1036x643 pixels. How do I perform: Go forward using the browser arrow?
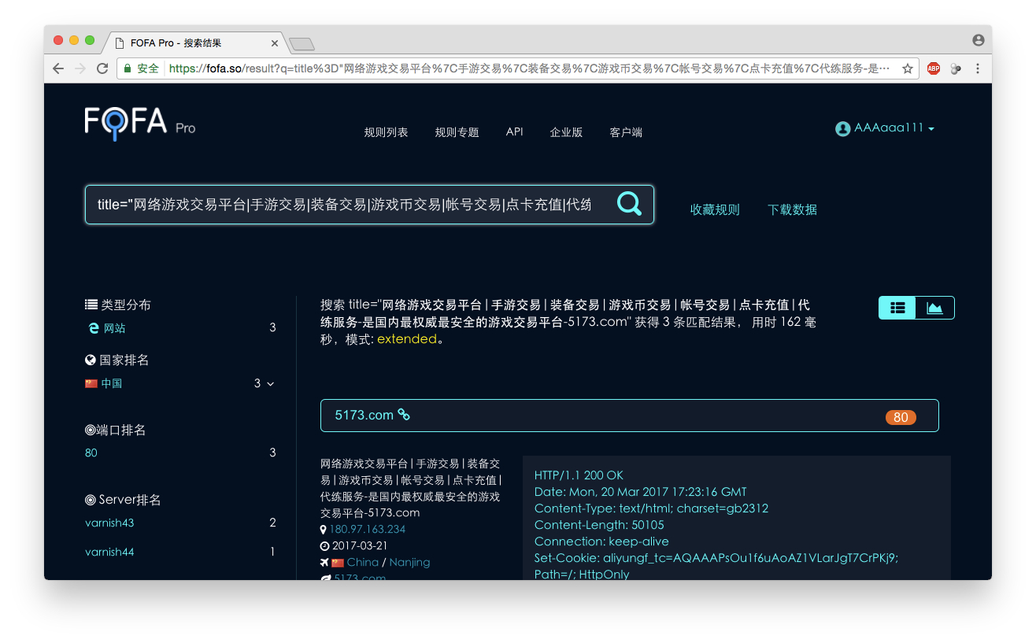pos(80,68)
